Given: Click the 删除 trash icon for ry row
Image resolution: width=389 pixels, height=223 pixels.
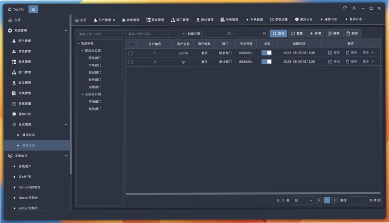Looking at the screenshot, I should pos(347,61).
